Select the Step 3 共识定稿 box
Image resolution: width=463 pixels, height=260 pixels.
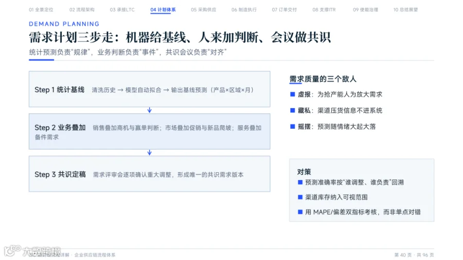(x=149, y=174)
